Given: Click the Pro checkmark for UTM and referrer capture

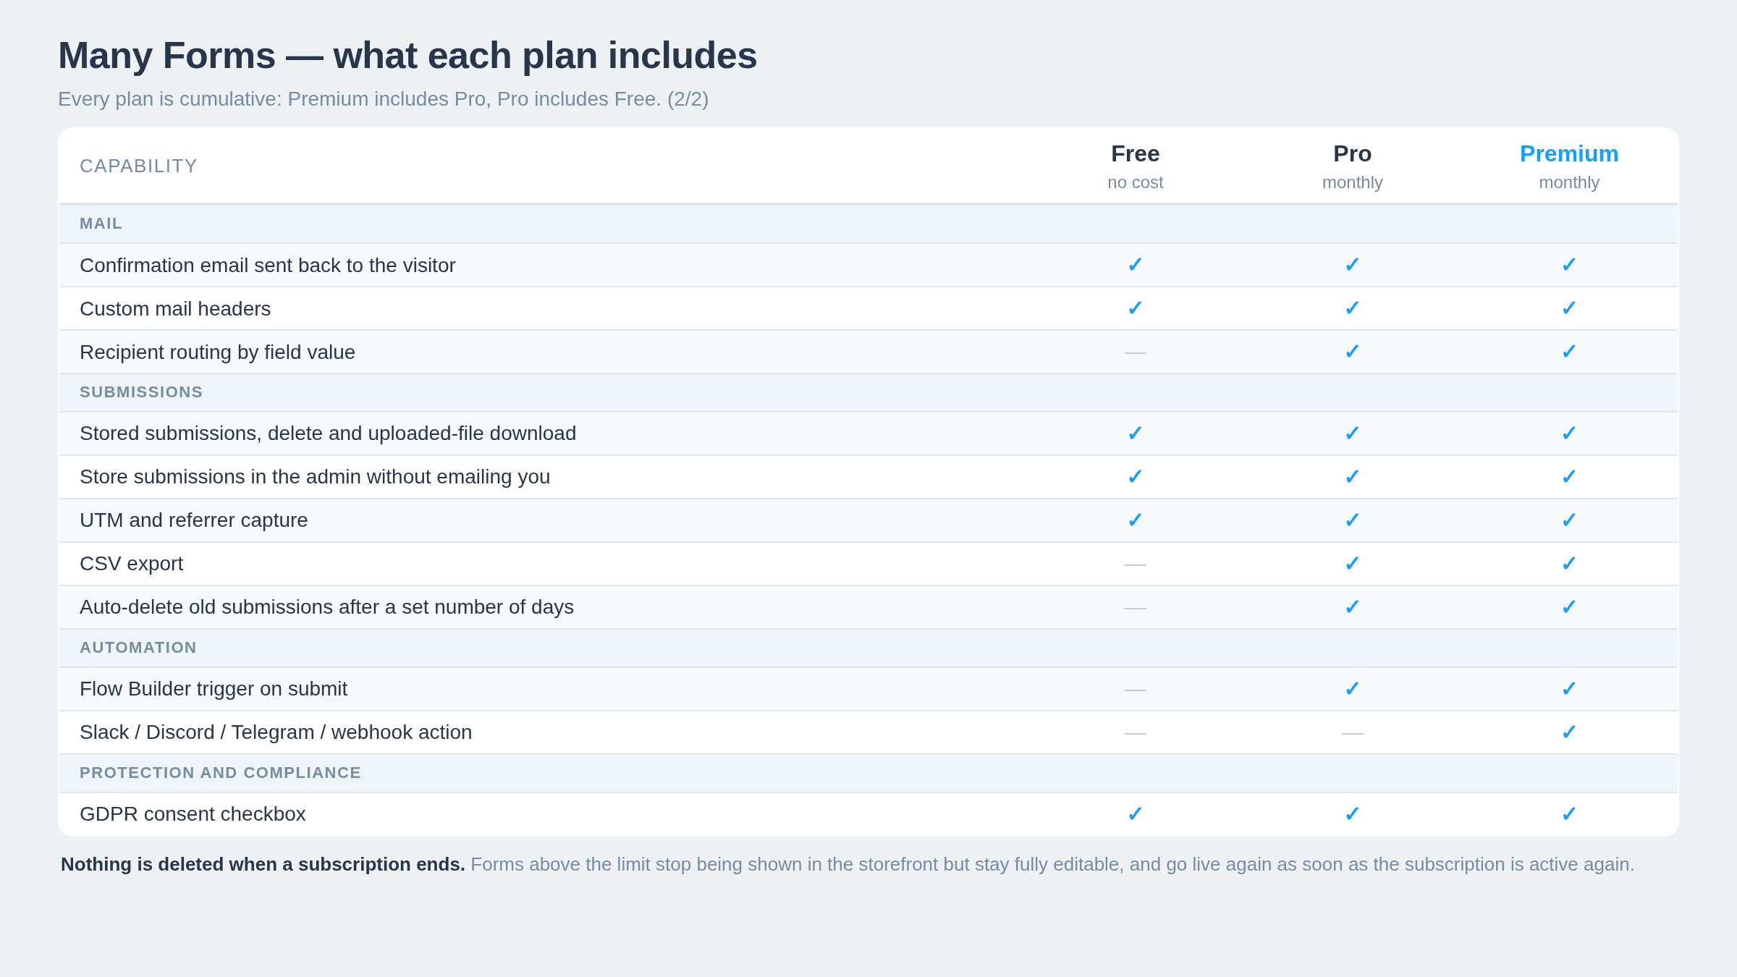Looking at the screenshot, I should [1352, 520].
